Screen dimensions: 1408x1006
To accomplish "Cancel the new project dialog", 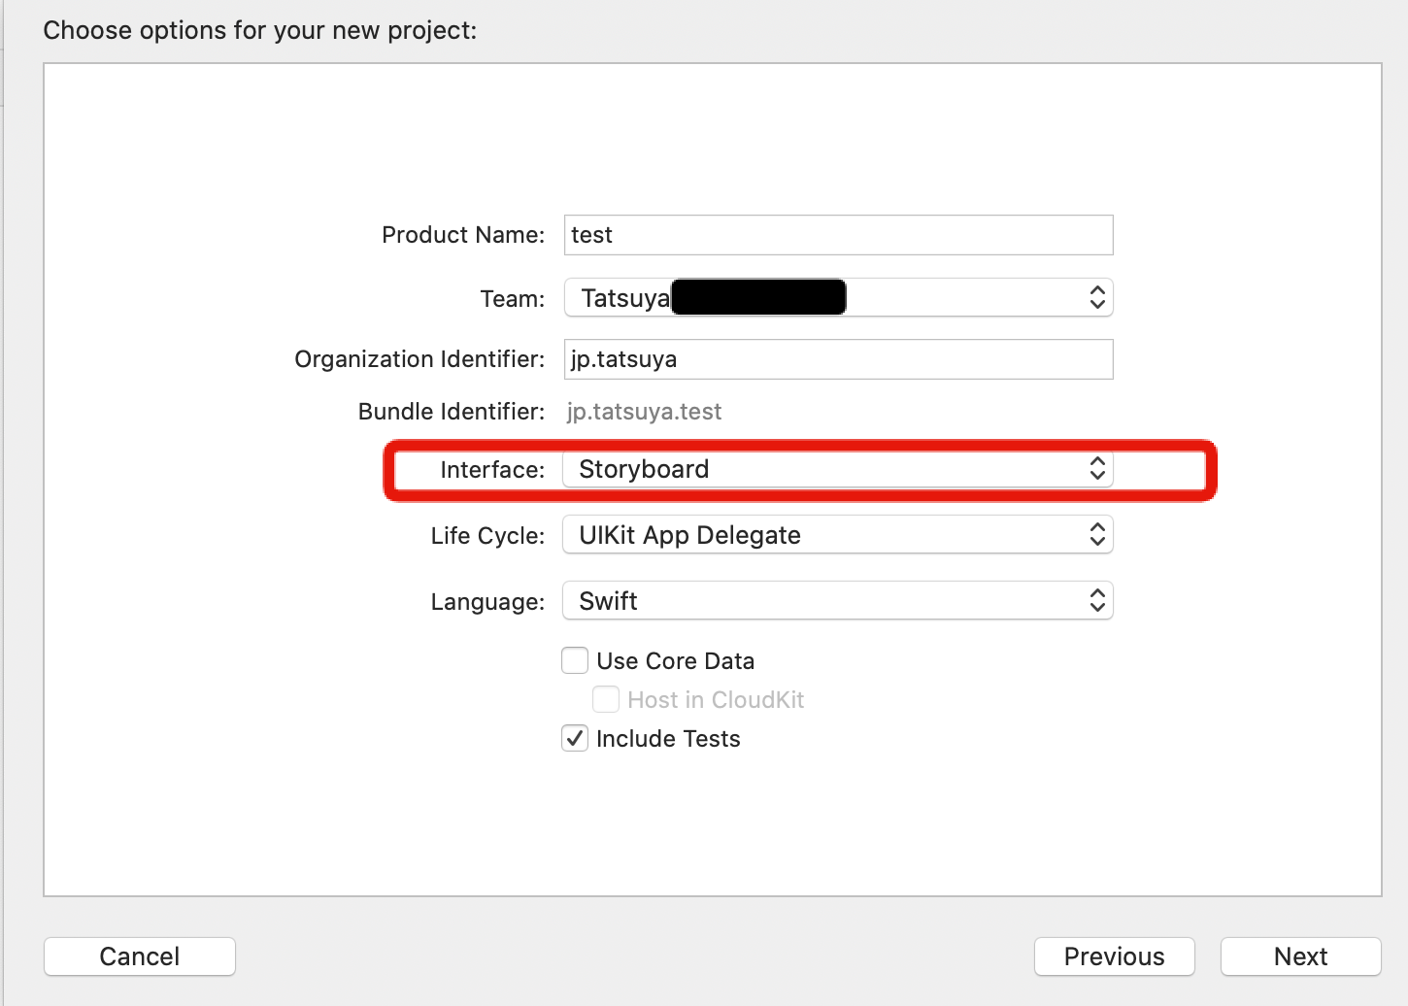I will (x=140, y=956).
